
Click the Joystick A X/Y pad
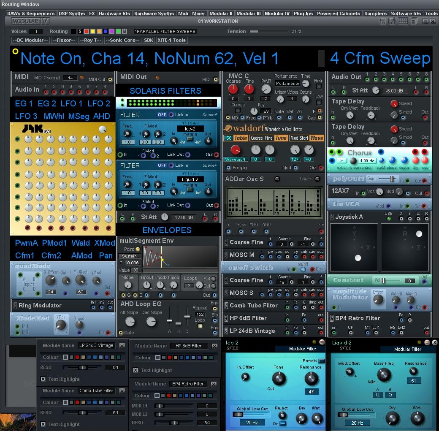[x=354, y=247]
